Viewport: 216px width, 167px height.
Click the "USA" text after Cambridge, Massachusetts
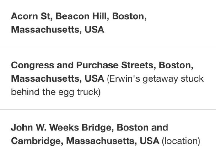click(x=149, y=141)
